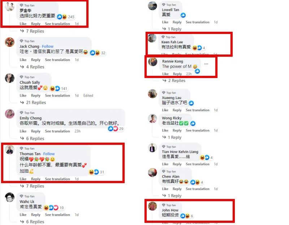
Task: Click the Top fan diamond badge above Emily Chong
Action: coord(21,113)
